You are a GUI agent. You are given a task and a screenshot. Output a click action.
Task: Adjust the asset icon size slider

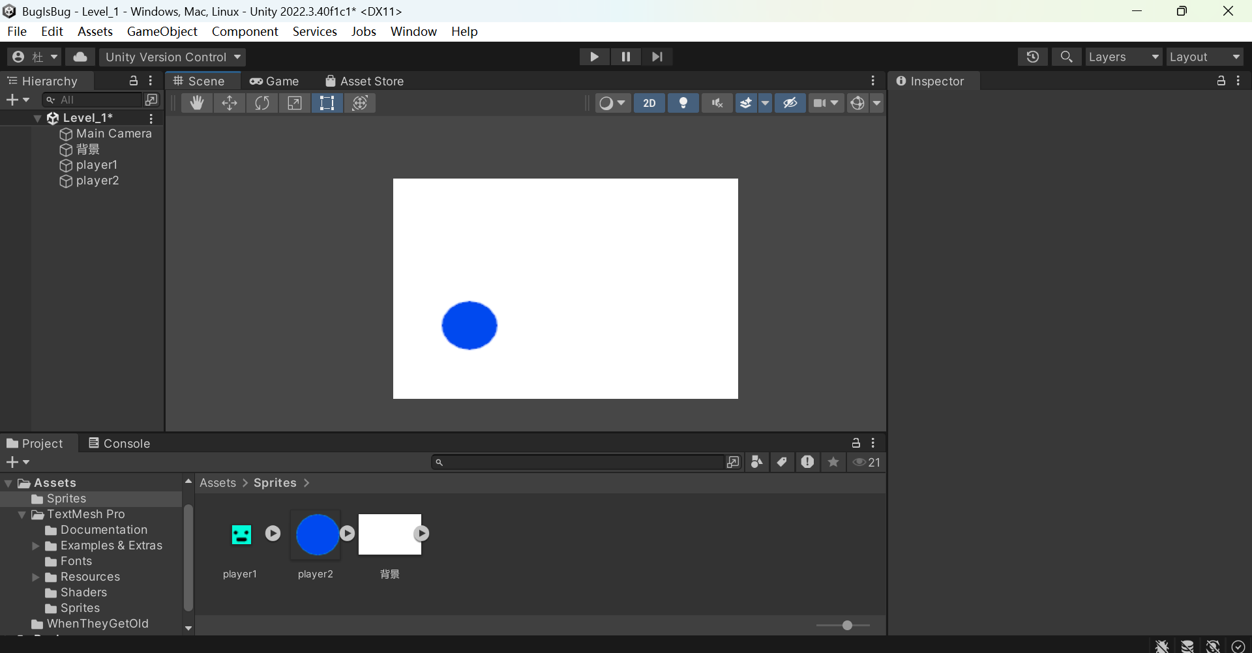846,625
